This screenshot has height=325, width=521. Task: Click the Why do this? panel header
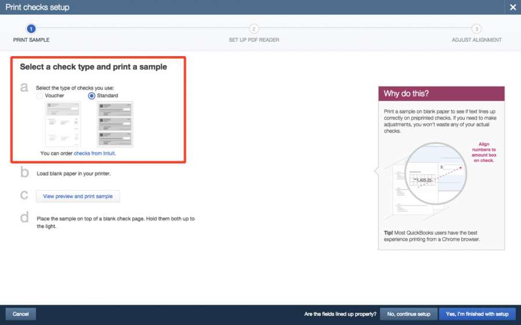[441, 94]
